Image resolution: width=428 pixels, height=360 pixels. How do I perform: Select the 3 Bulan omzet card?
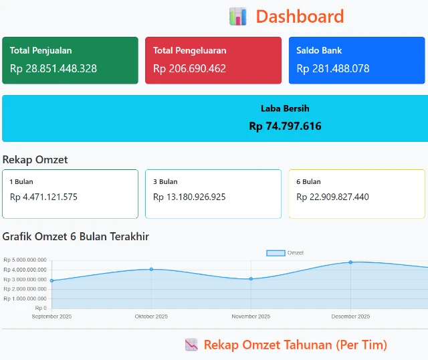(x=213, y=193)
